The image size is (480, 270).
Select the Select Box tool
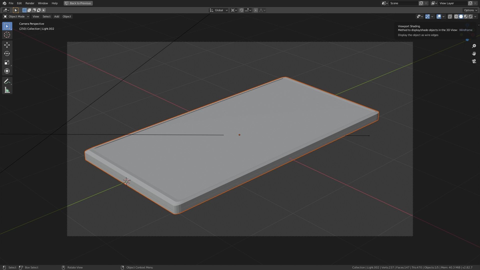[x=7, y=26]
